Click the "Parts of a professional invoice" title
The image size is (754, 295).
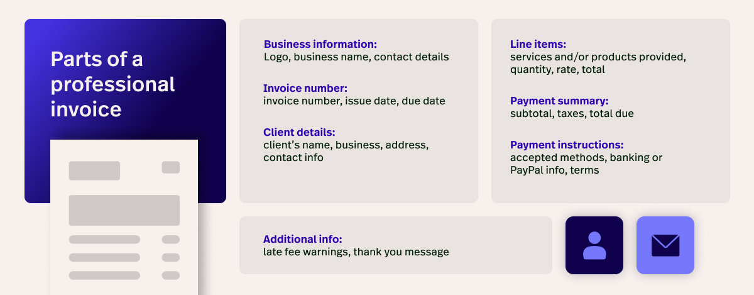point(112,84)
